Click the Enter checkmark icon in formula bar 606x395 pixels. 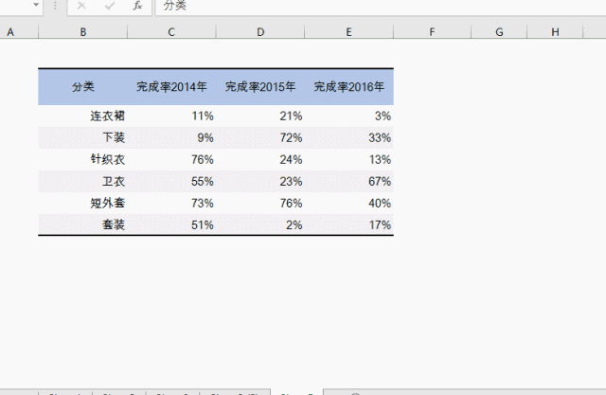point(110,6)
